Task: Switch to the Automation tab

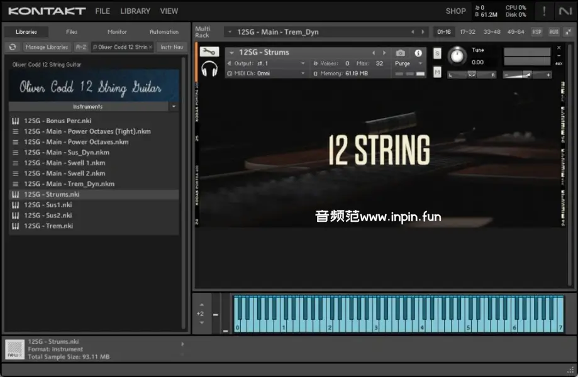Action: 164,32
